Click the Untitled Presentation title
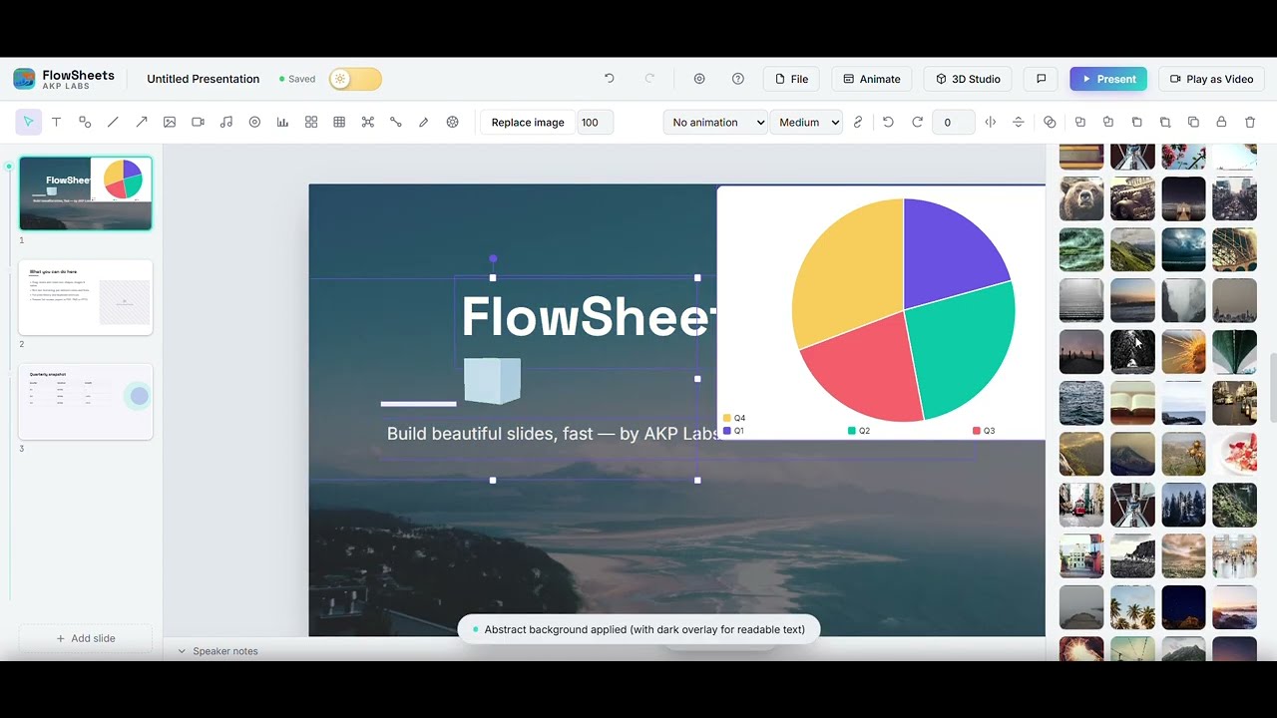This screenshot has width=1277, height=718. coord(203,79)
